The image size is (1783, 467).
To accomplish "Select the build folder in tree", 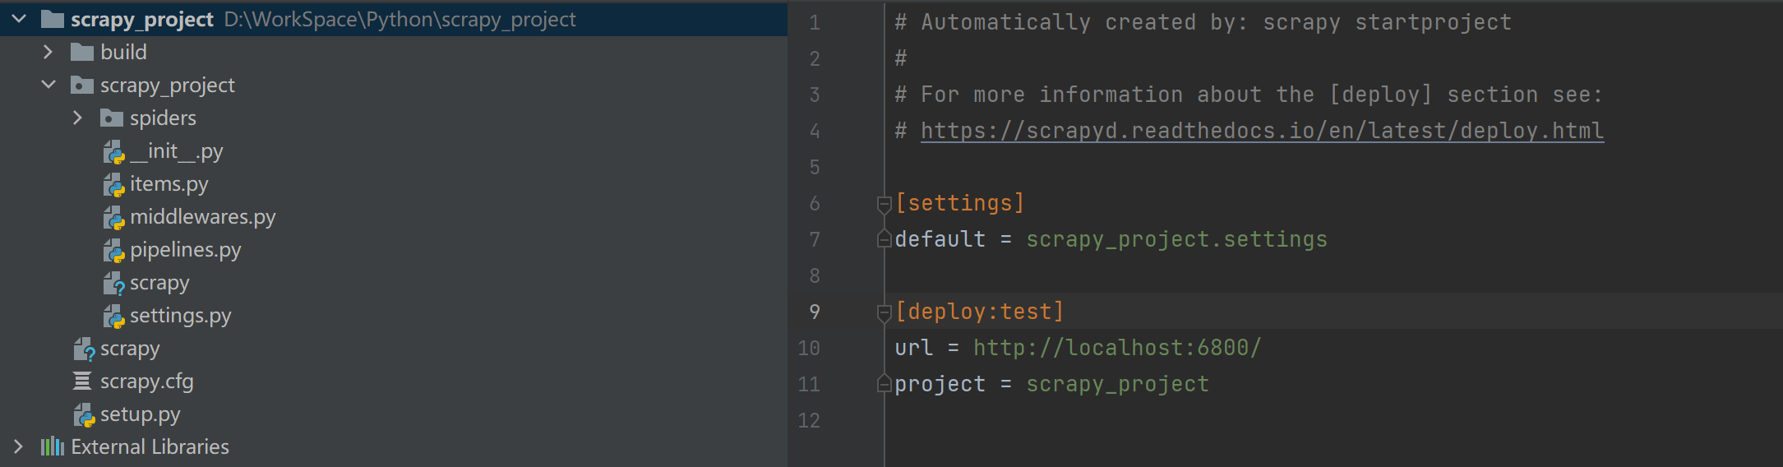I will (x=123, y=52).
